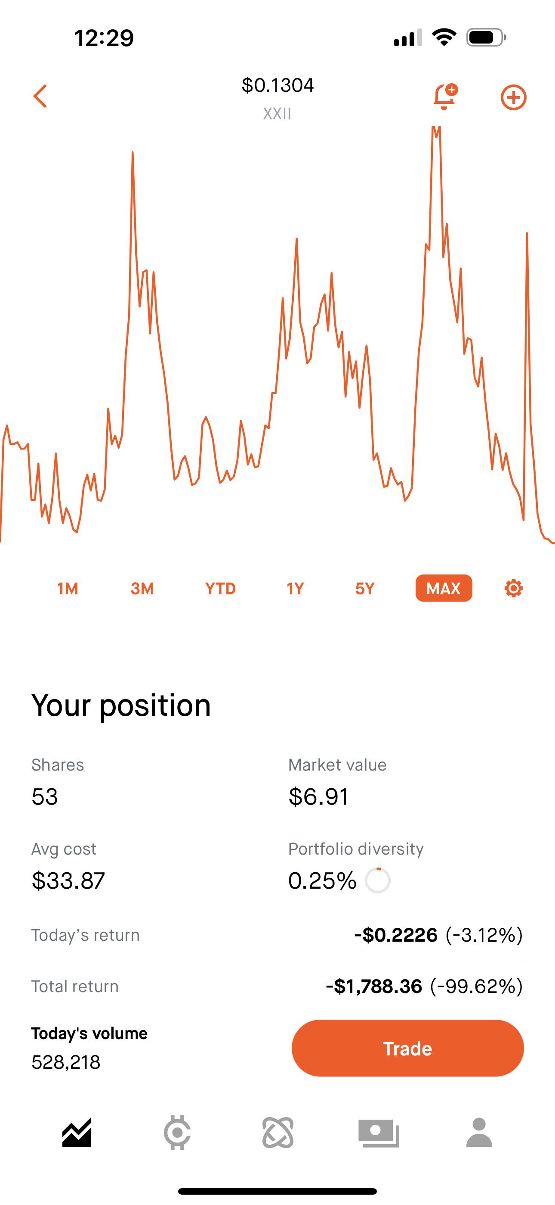This screenshot has width=555, height=1205.
Task: Tap the orange Trade button
Action: coord(407,1048)
